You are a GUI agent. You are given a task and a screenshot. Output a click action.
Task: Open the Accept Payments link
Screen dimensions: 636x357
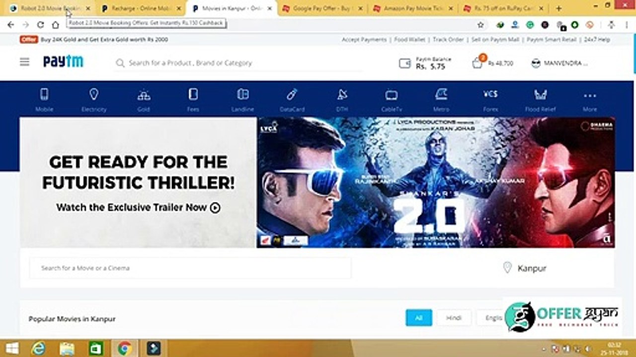[364, 40]
